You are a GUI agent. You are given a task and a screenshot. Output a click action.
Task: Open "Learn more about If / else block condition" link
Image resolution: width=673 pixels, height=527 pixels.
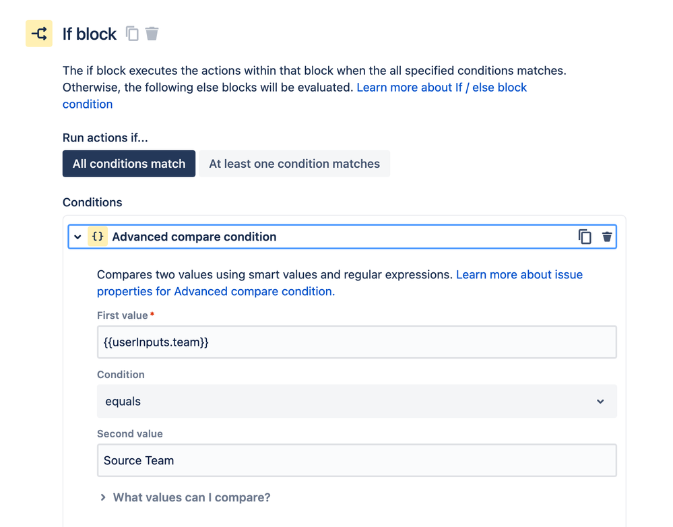point(441,88)
